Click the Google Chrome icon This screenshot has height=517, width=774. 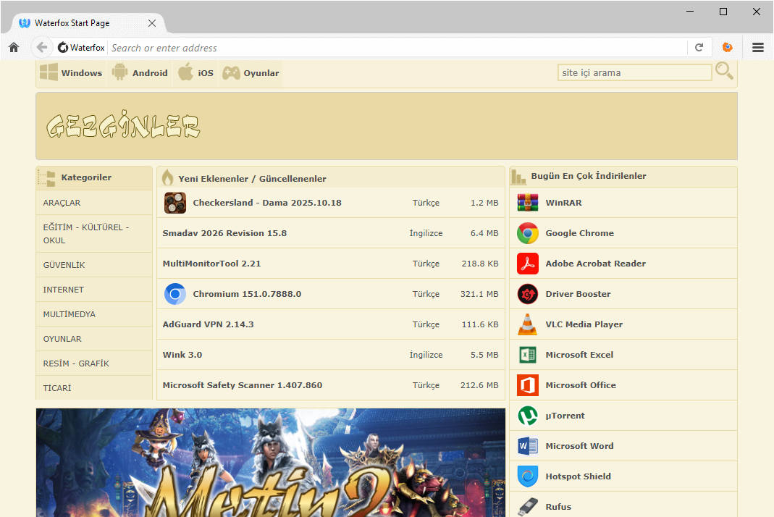click(x=528, y=233)
